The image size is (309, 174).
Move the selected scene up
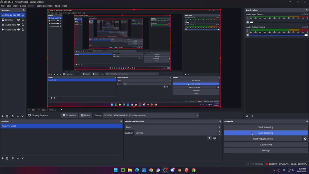[x=18, y=158]
